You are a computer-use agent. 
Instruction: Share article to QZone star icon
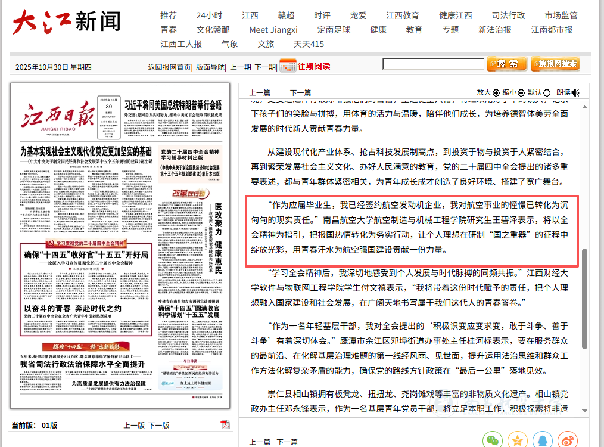[x=518, y=440]
